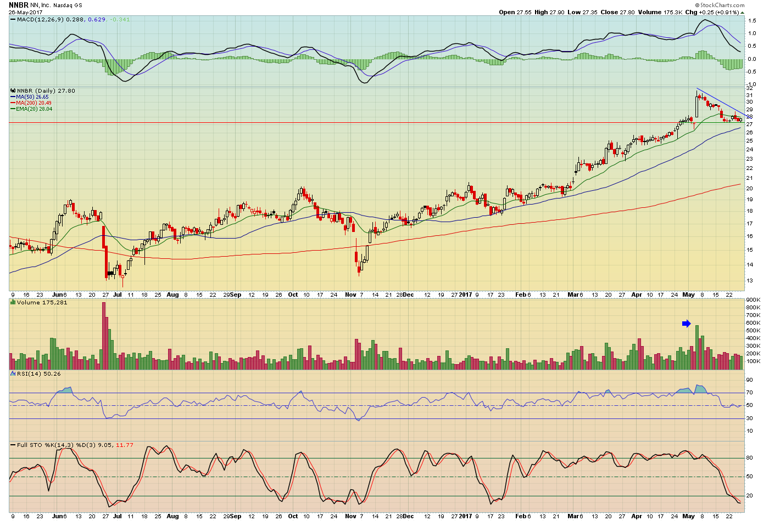The image size is (769, 521).
Task: Click the black line key beside MACD(12,26,9)
Action: point(13,20)
